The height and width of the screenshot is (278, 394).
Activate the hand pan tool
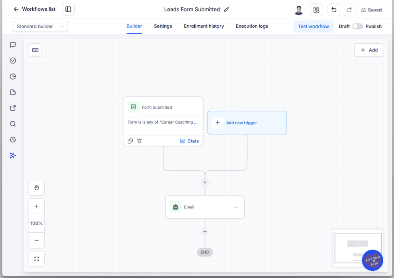click(x=37, y=188)
